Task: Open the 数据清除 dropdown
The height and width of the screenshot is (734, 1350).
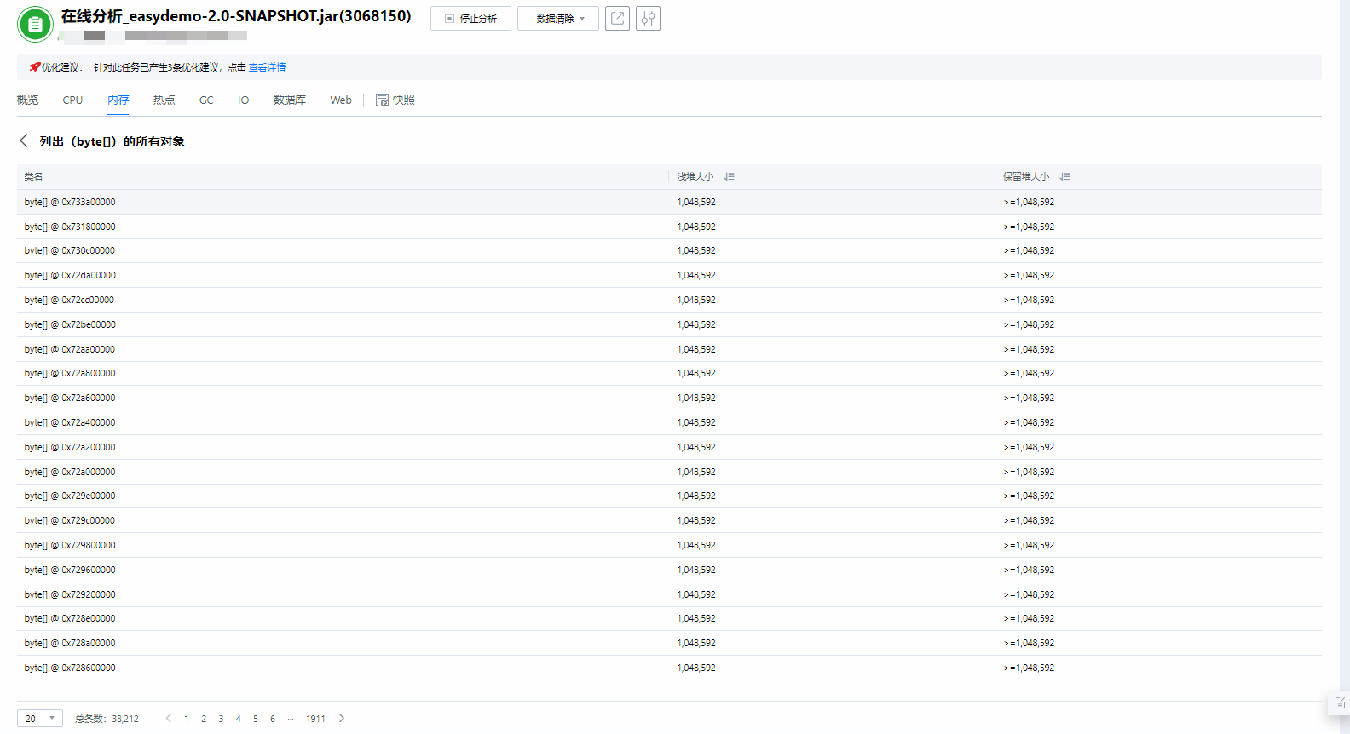Action: coord(558,18)
